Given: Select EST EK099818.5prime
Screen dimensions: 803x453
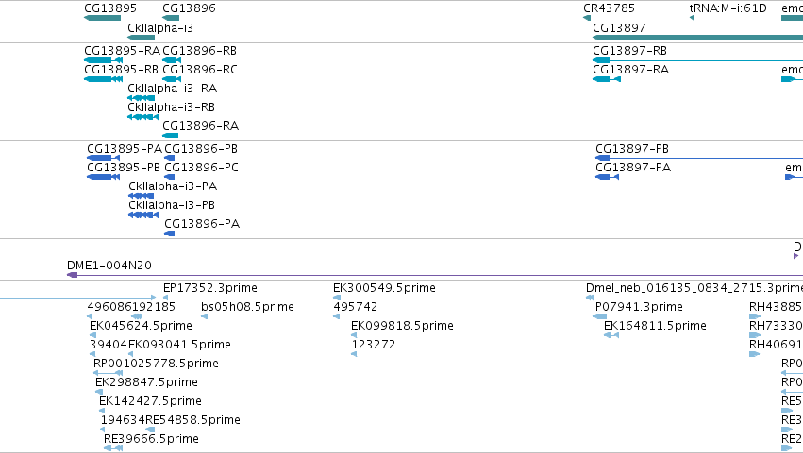Looking at the screenshot, I should point(402,326).
